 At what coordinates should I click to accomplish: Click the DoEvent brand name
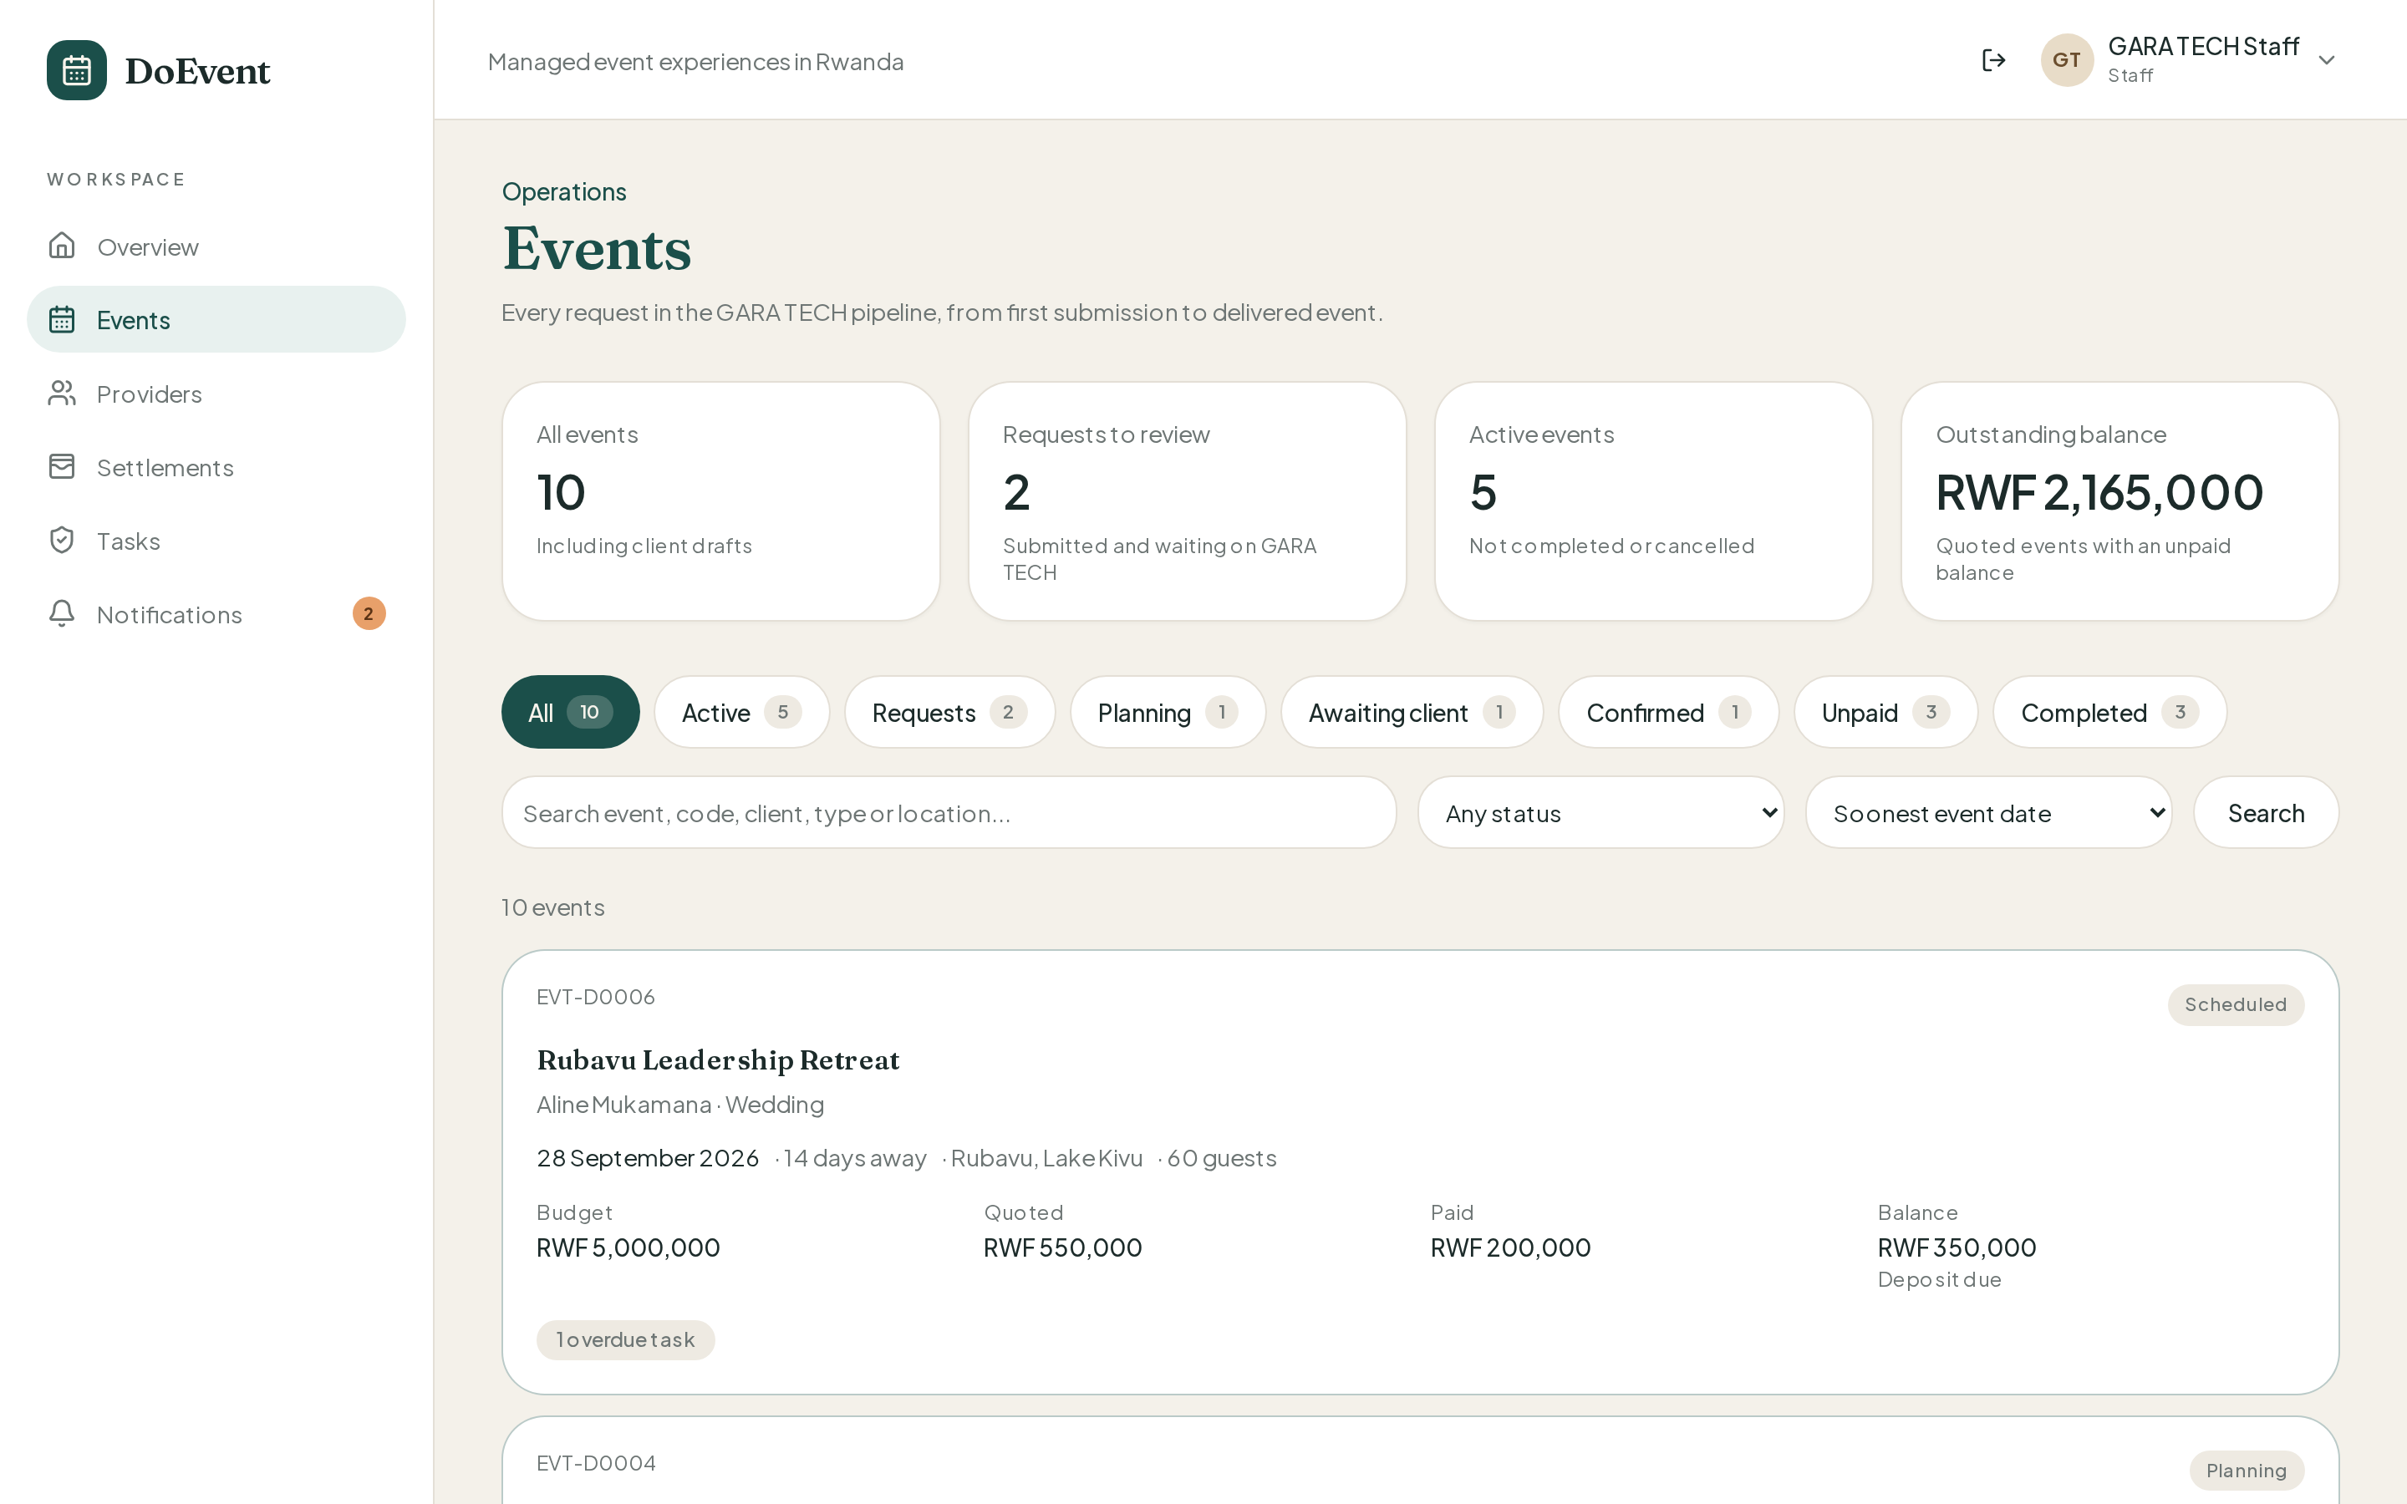pyautogui.click(x=197, y=71)
